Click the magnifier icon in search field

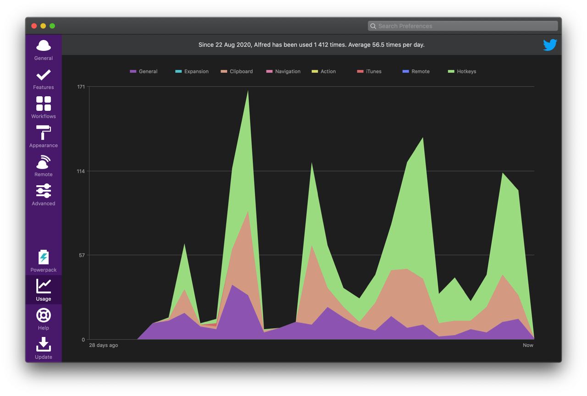coord(373,26)
